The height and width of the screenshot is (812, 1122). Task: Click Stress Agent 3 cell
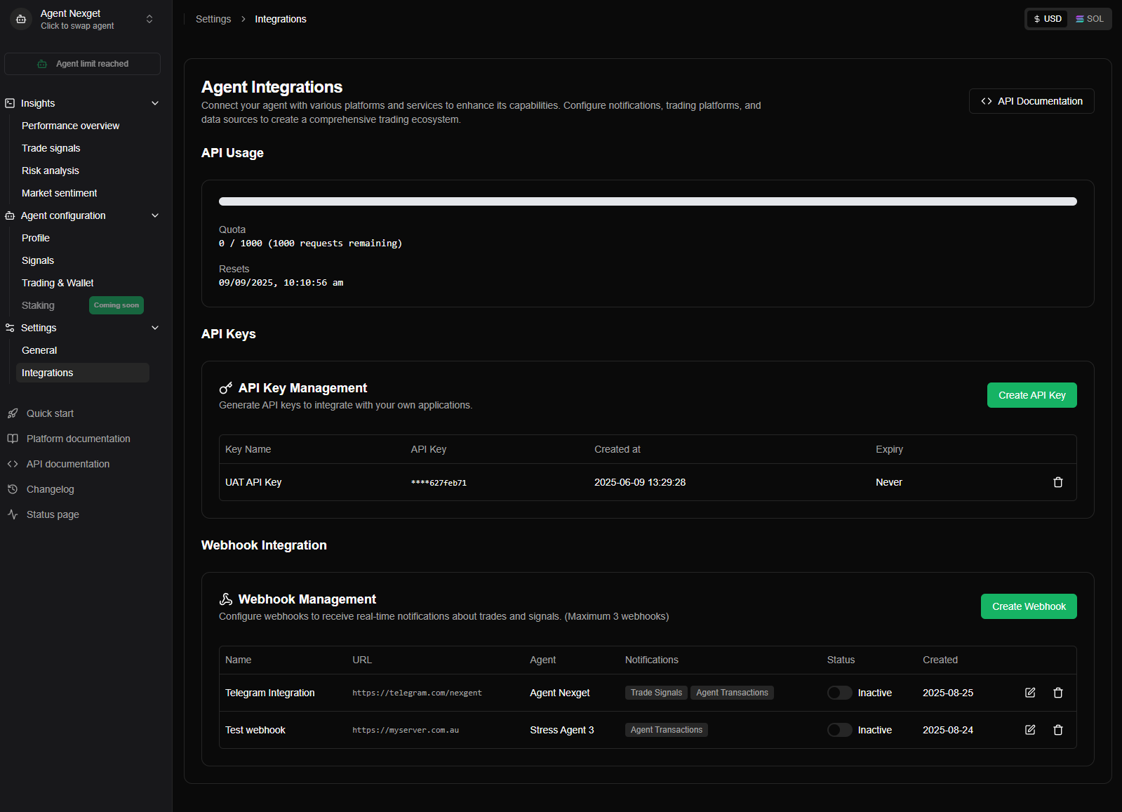click(561, 730)
